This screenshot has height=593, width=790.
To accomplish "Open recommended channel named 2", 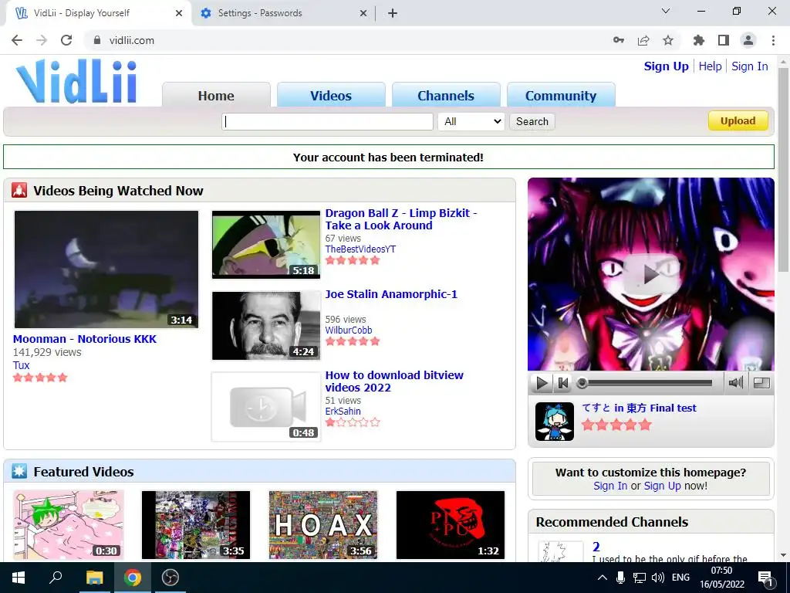I will coord(596,547).
